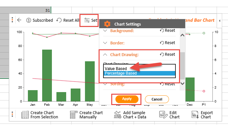Viewport: 228px width, 131px height.
Task: Collapse the Chart Drawing section
Action: tap(105, 55)
